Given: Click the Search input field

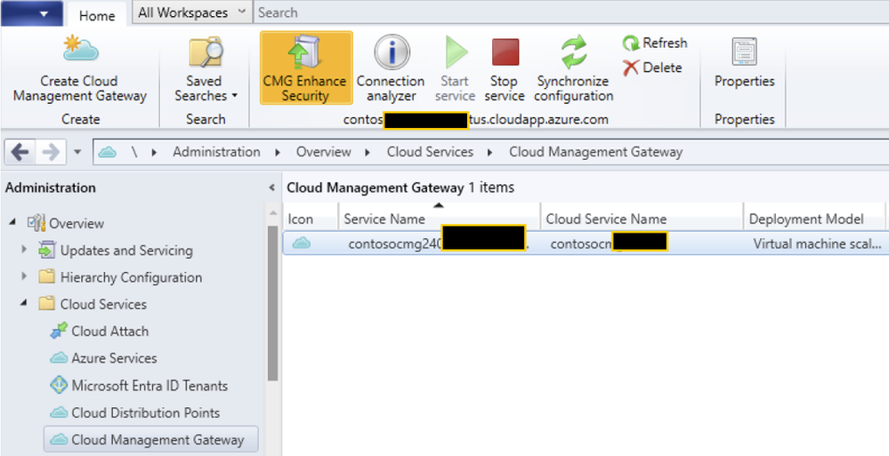Looking at the screenshot, I should point(570,12).
